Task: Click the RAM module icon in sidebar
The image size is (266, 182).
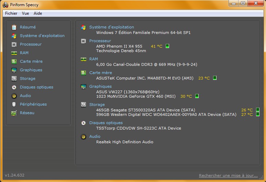Action: click(14, 53)
